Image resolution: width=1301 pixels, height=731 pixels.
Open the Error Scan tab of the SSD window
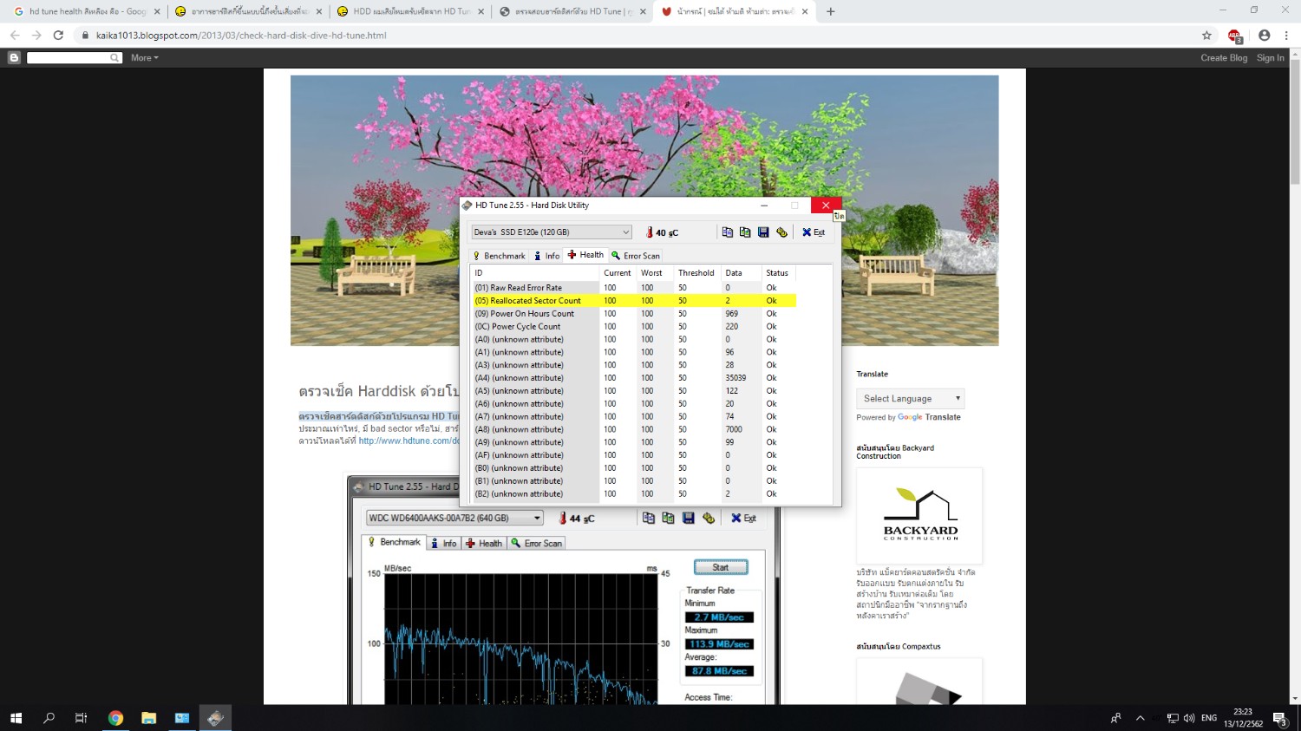click(x=635, y=256)
